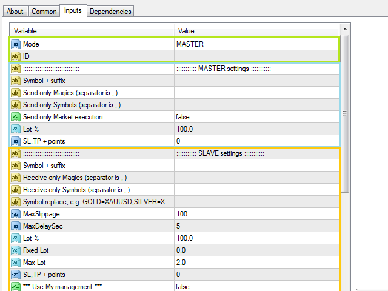Click the scroll up arrow of inputs list
Screen dimensions: 388x291
tap(345, 29)
